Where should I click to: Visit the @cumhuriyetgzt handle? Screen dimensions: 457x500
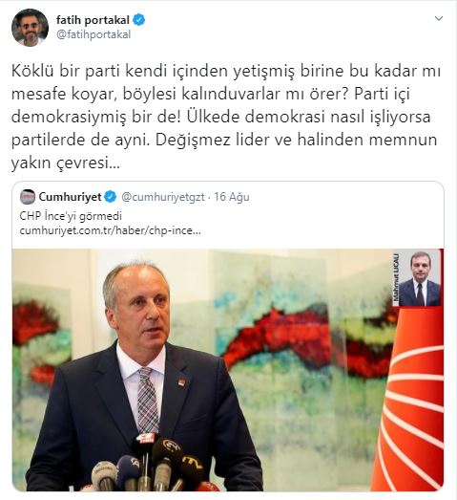click(x=163, y=197)
